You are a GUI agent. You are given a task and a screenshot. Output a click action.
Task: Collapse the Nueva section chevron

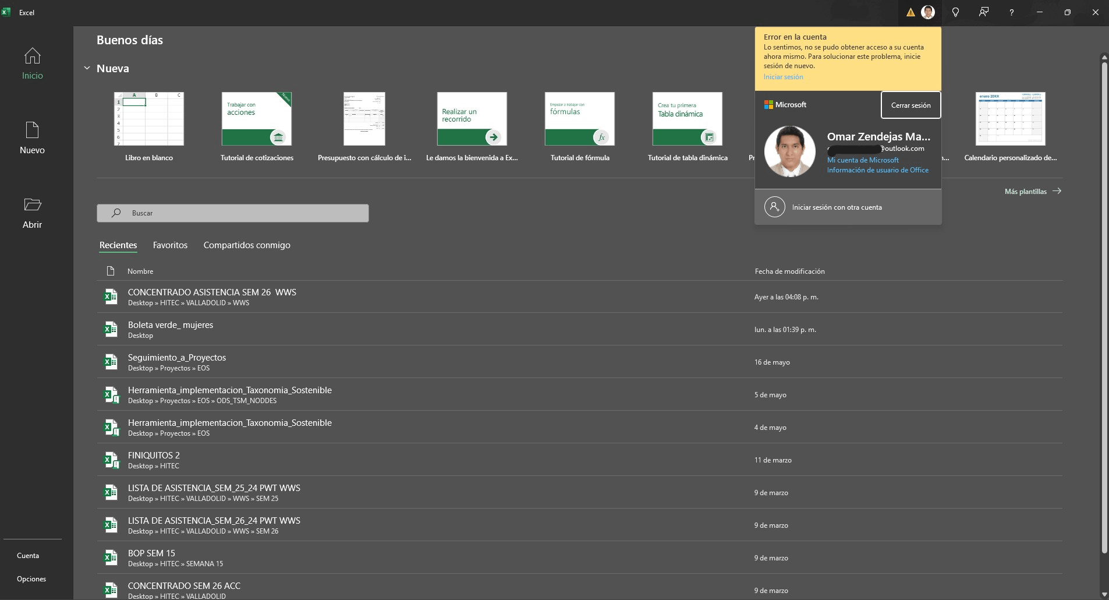pos(87,68)
